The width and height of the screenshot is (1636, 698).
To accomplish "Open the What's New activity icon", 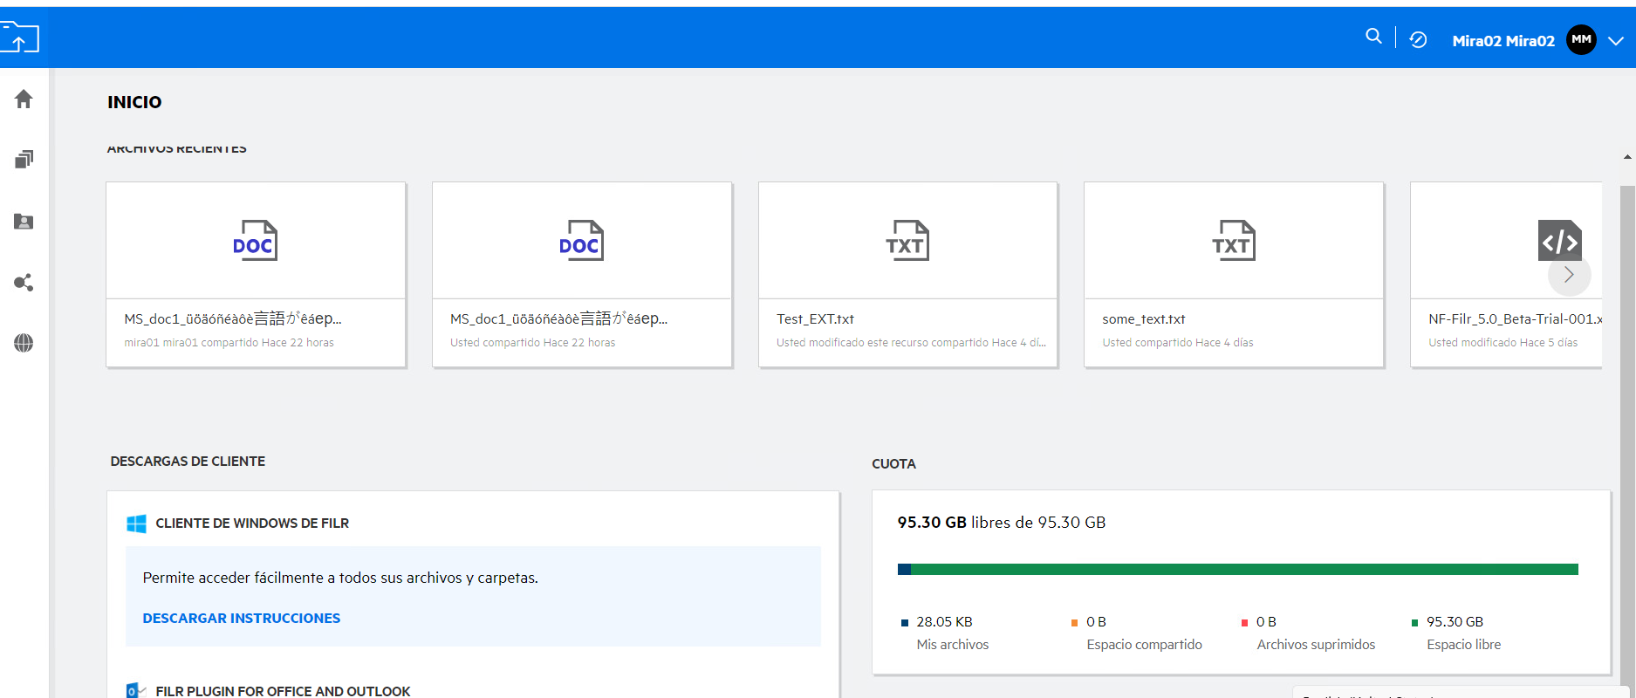I will pos(1418,40).
